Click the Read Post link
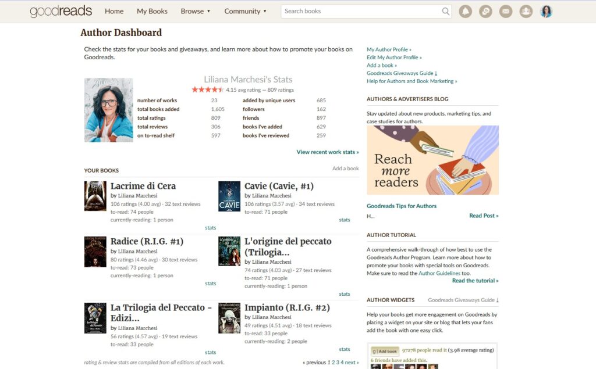This screenshot has height=369, width=596. (x=484, y=216)
